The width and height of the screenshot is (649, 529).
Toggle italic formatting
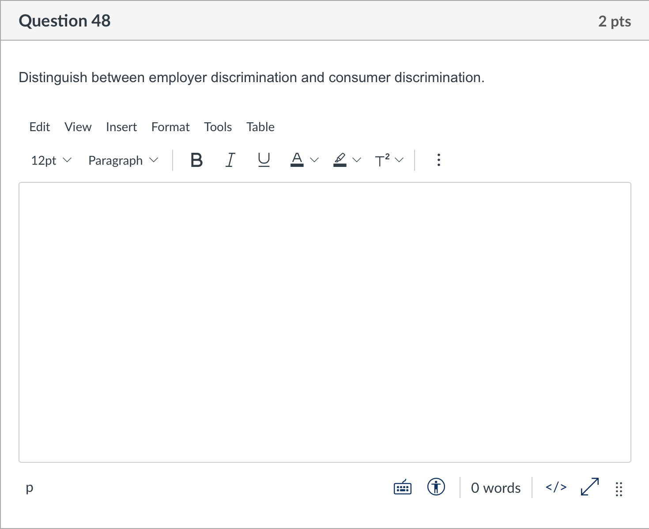pos(230,160)
